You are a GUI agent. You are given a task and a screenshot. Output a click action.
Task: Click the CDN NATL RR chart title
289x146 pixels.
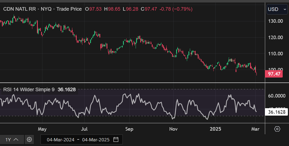20,9
